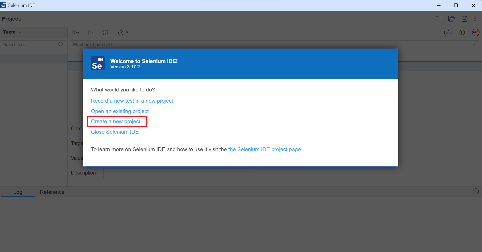482x252 pixels.
Task: Click the create new project folder icon
Action: point(438,19)
